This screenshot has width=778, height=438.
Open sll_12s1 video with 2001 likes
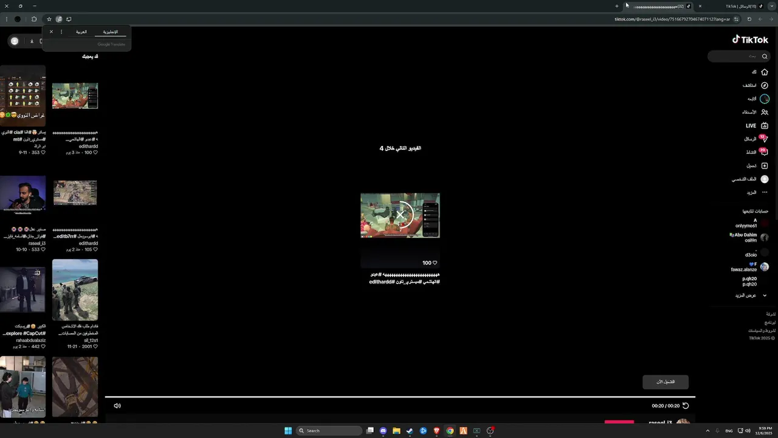coord(75,290)
